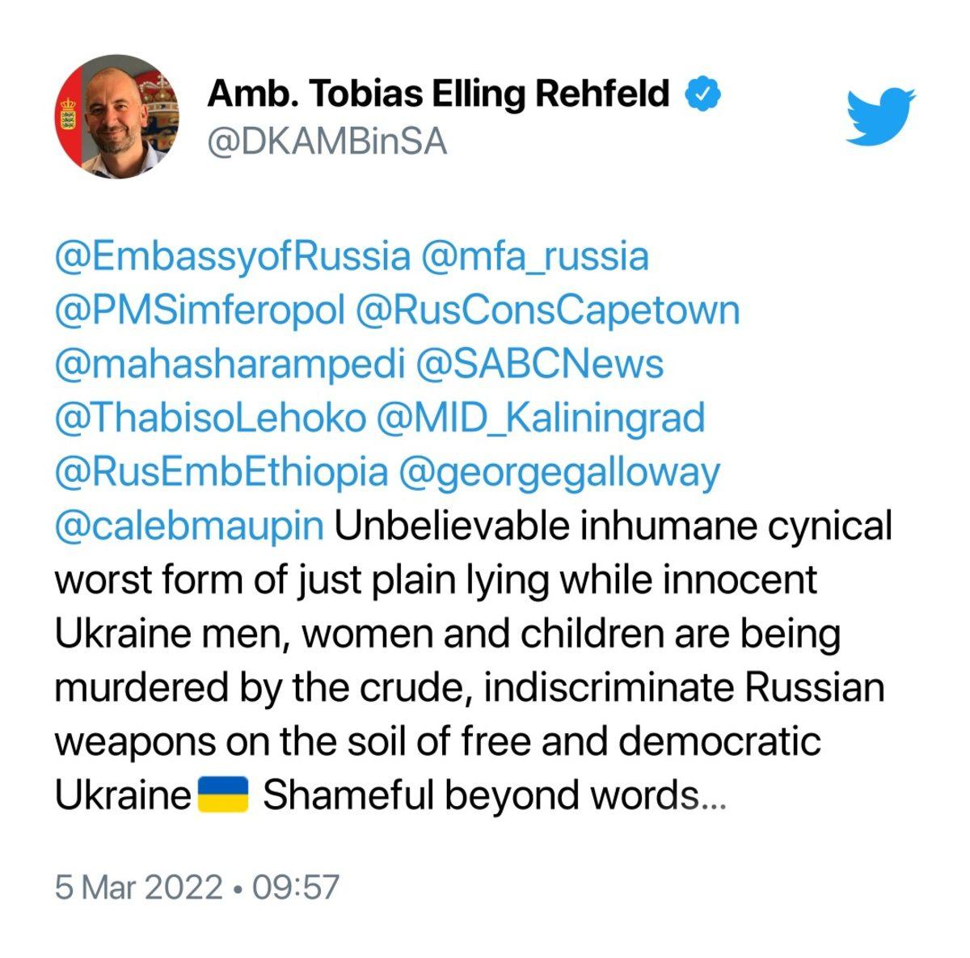
Task: Open Amb. Tobias Elling Rehfeld's profile name
Action: coord(438,95)
